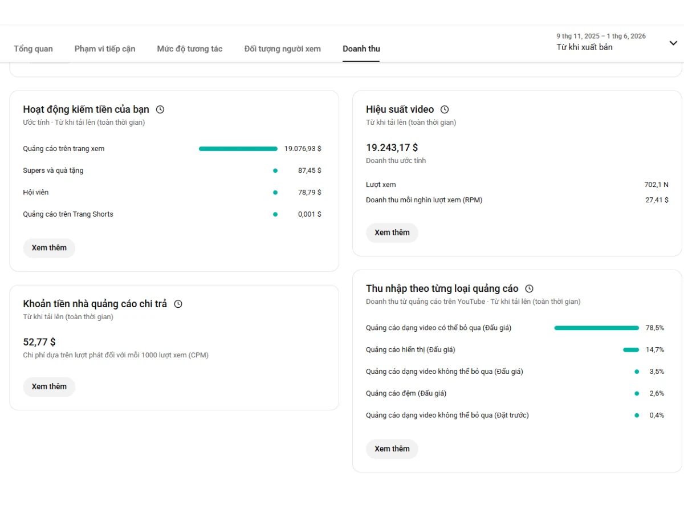This screenshot has height=513, width=684.
Task: Click the Hoạt động kiếm tiền của bạn heading
Action: [86, 109]
